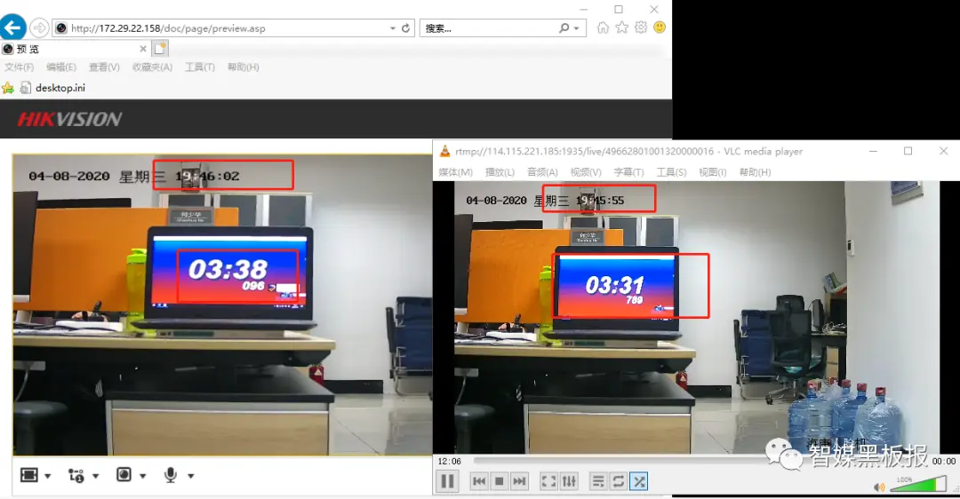
Task: Click the VLC video display area
Action: click(696, 317)
